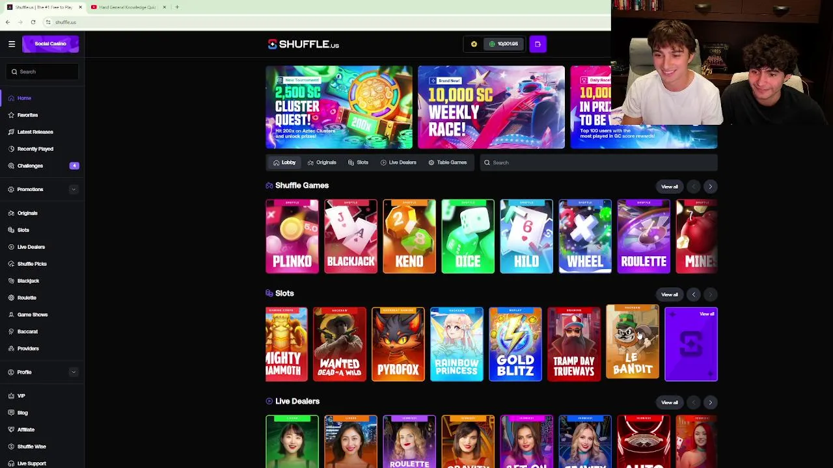Image resolution: width=833 pixels, height=468 pixels.
Task: Click the games Search field beside tabs
Action: pyautogui.click(x=599, y=162)
